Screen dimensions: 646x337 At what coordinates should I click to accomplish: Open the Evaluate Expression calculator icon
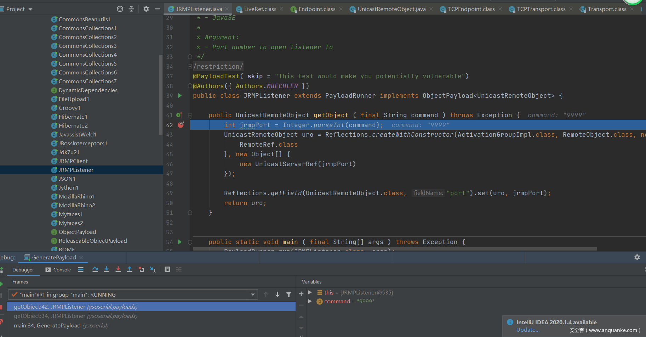167,270
